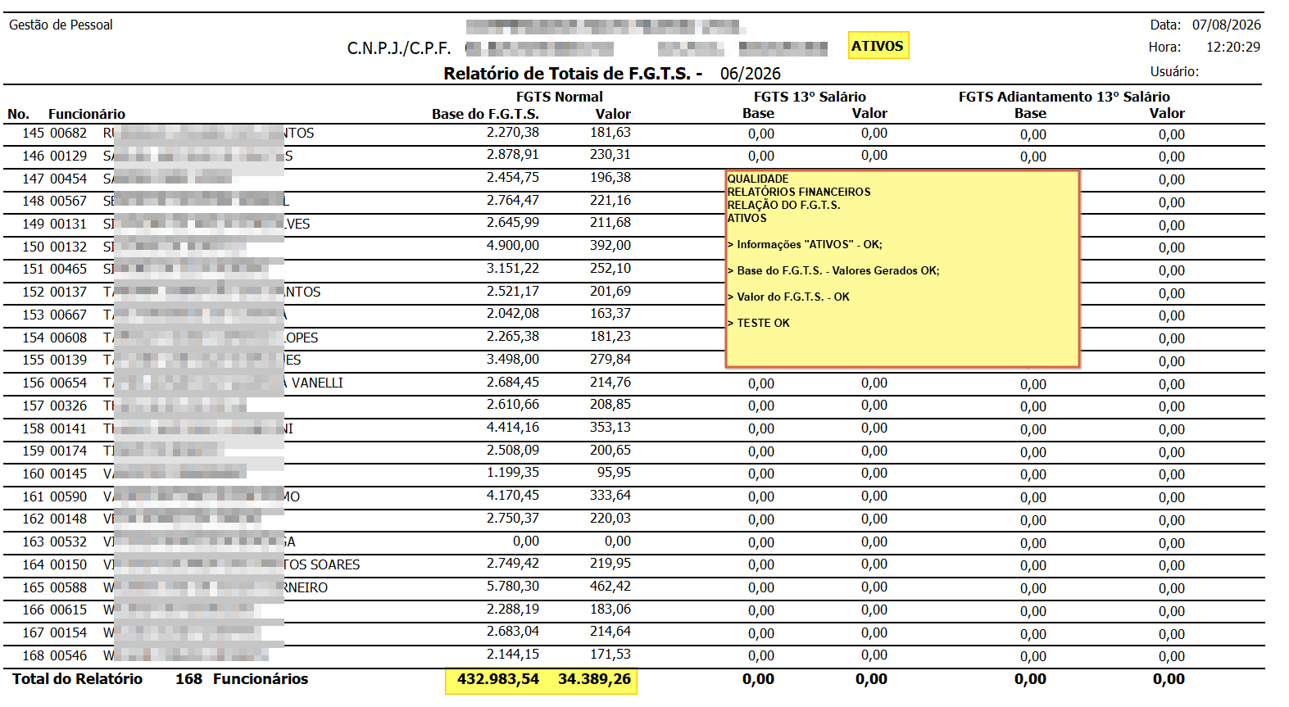Click employee code 00532 in row 163
Viewport: 1289px width, 707px height.
[x=68, y=542]
